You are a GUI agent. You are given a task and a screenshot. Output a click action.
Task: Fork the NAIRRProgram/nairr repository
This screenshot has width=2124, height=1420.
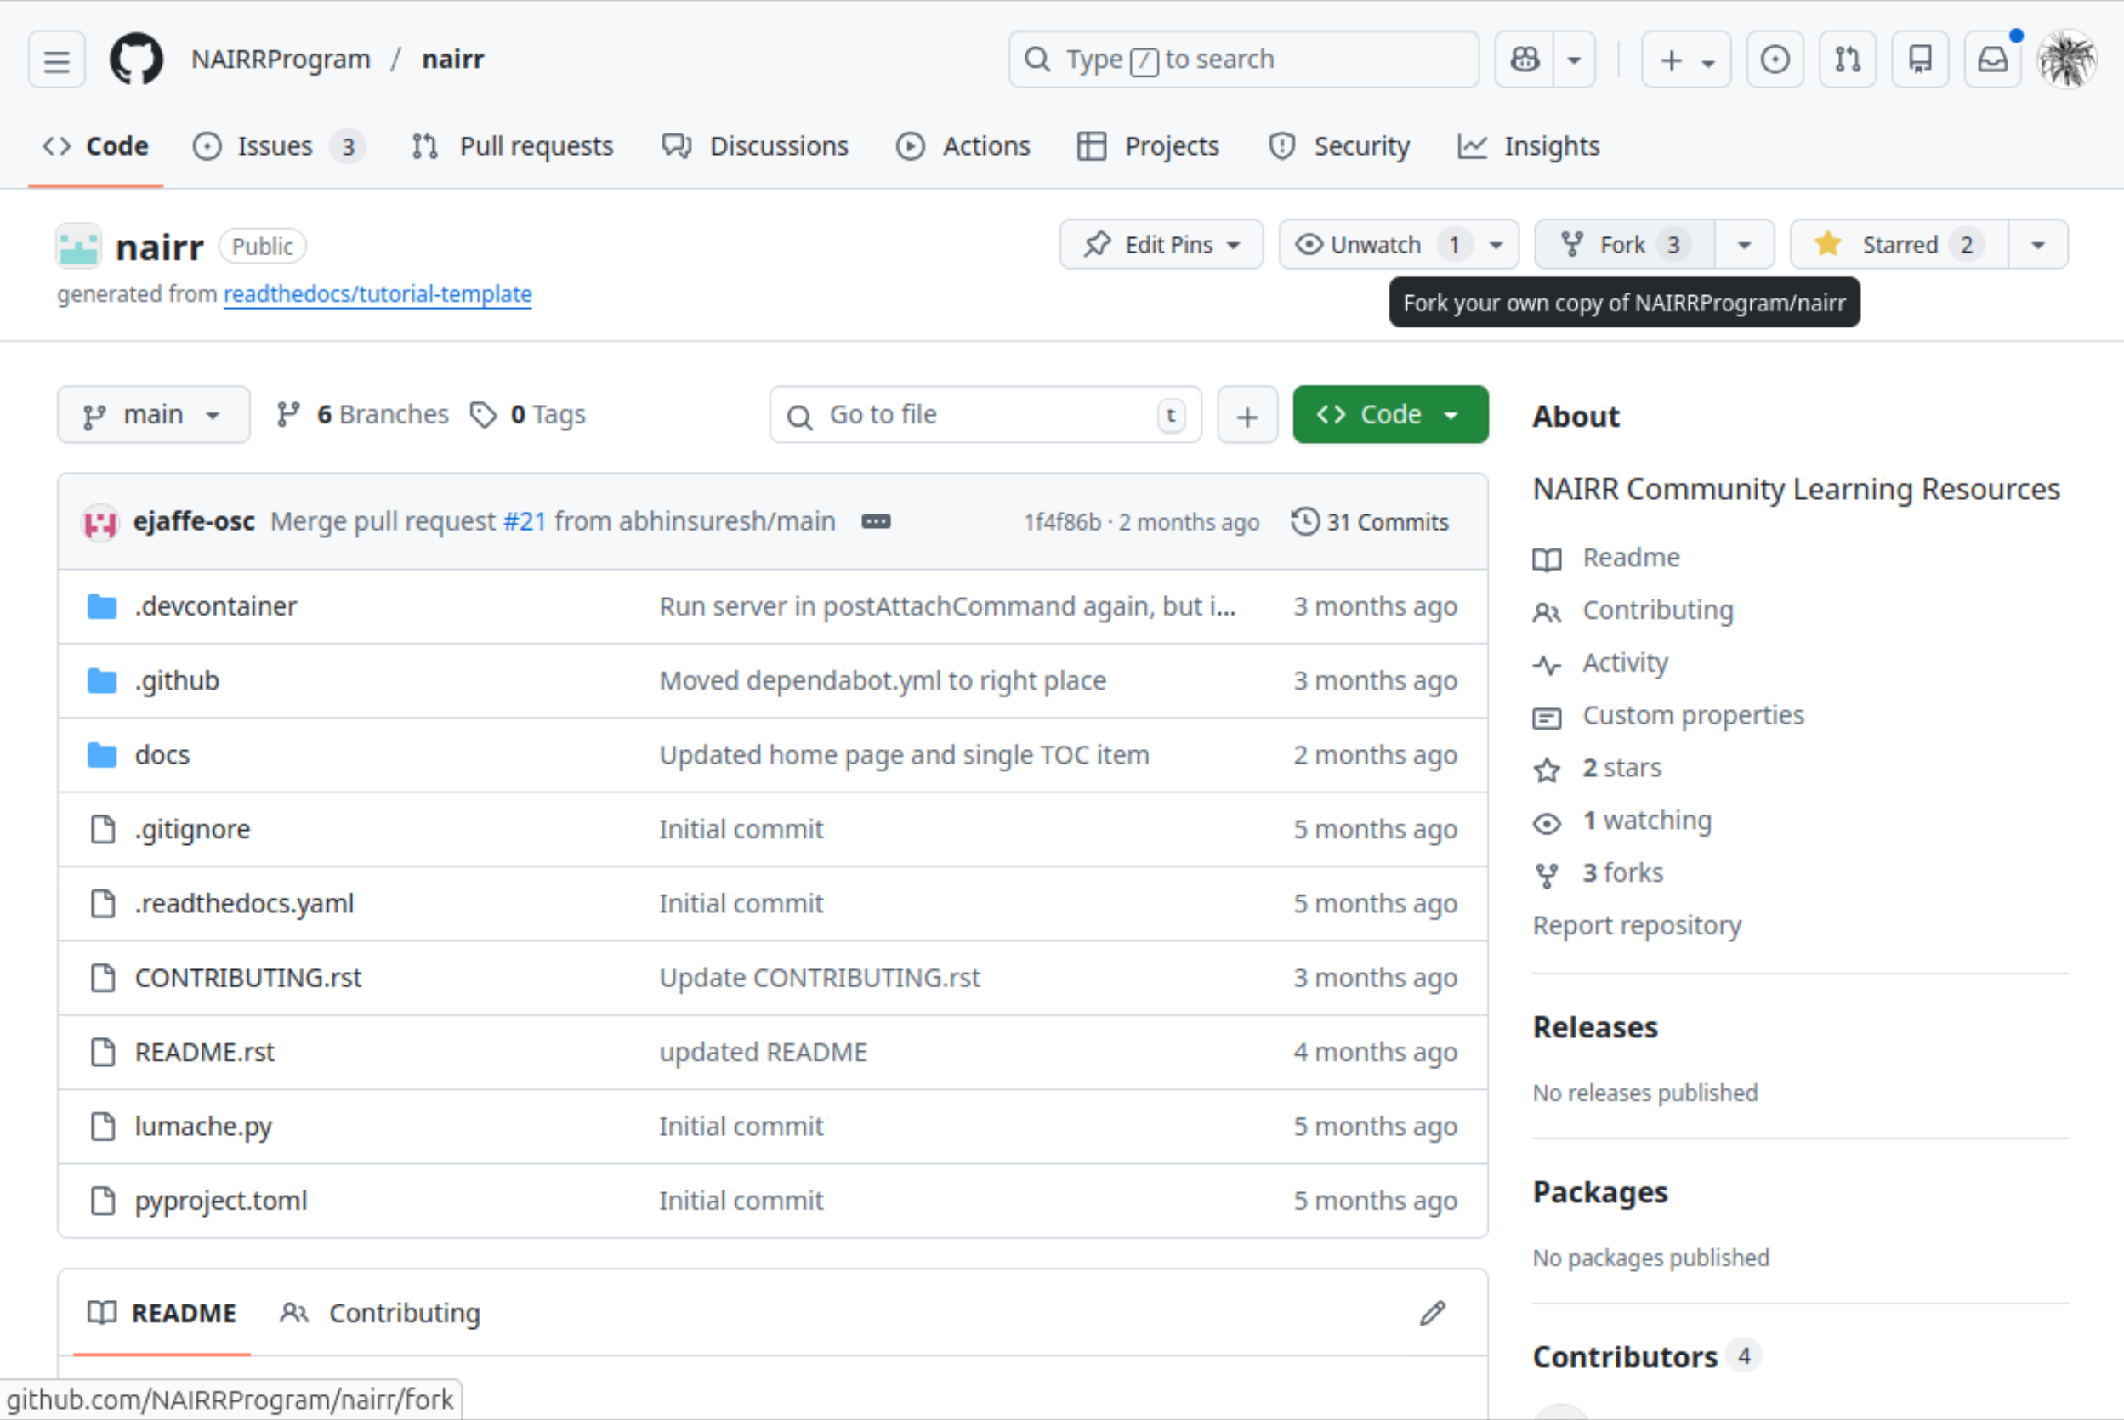coord(1624,245)
